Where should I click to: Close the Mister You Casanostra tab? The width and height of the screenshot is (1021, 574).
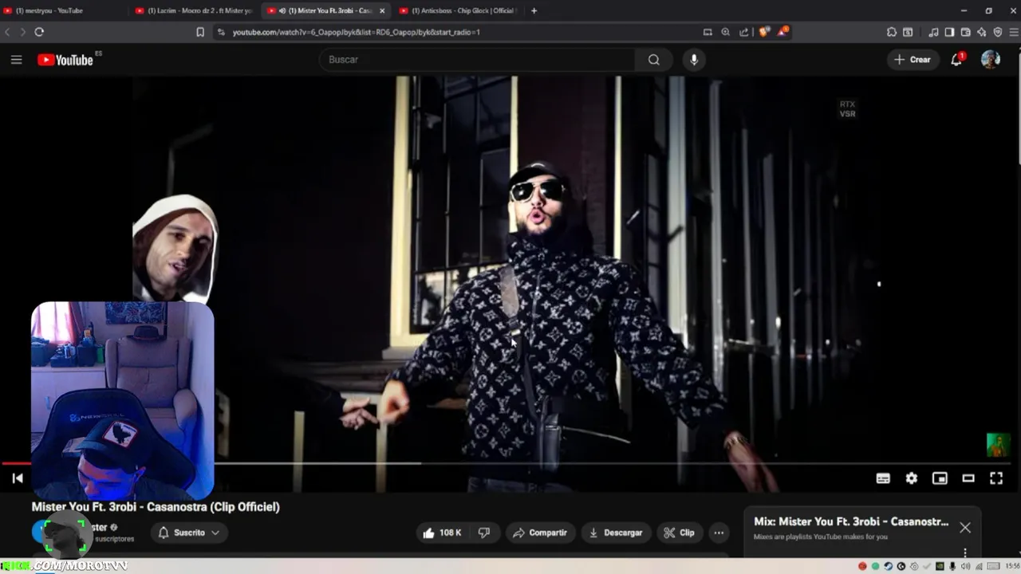pos(382,10)
